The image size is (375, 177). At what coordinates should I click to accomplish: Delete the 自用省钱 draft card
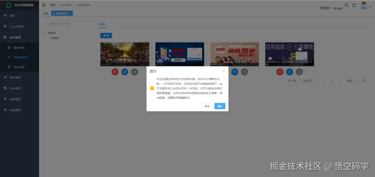pos(280,72)
